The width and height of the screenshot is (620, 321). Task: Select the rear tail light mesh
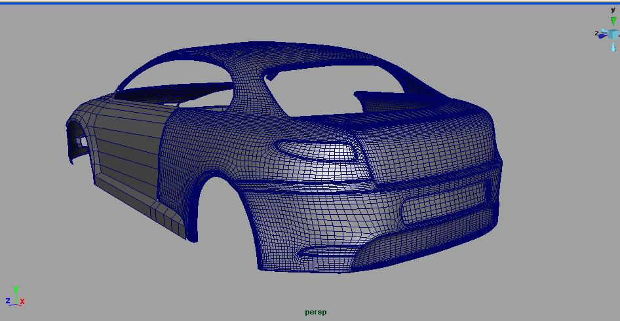pos(319,151)
